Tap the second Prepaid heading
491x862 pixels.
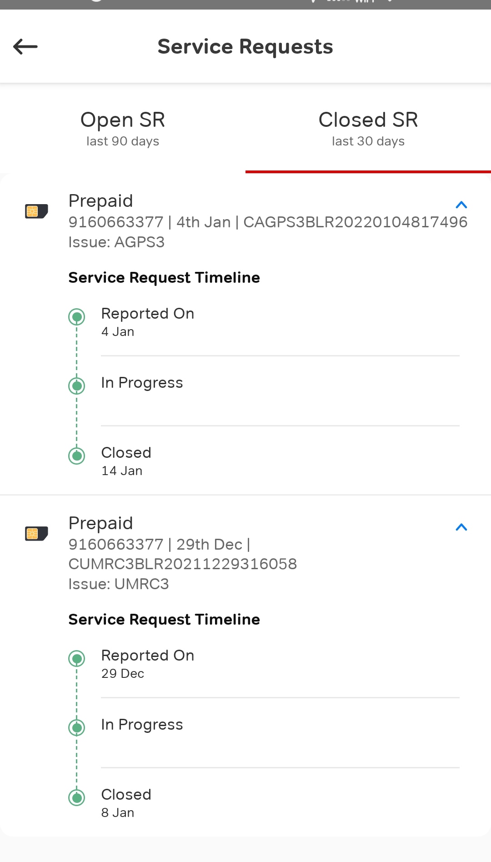[100, 523]
